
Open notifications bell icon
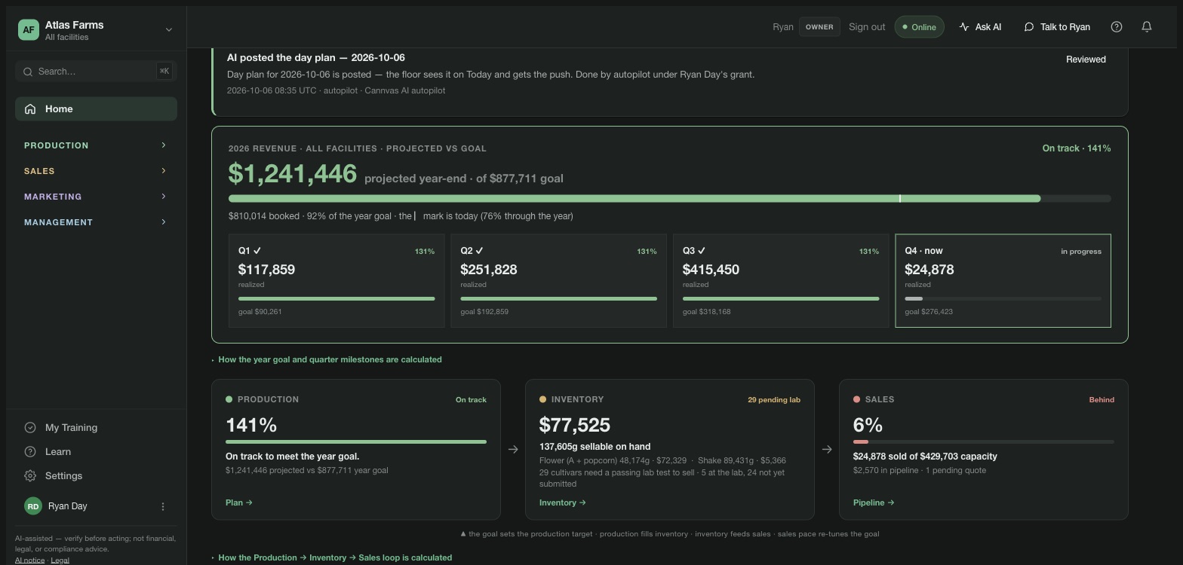tap(1147, 27)
